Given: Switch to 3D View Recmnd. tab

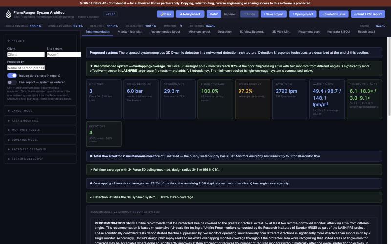Looking at the screenshot, I should (252, 32).
